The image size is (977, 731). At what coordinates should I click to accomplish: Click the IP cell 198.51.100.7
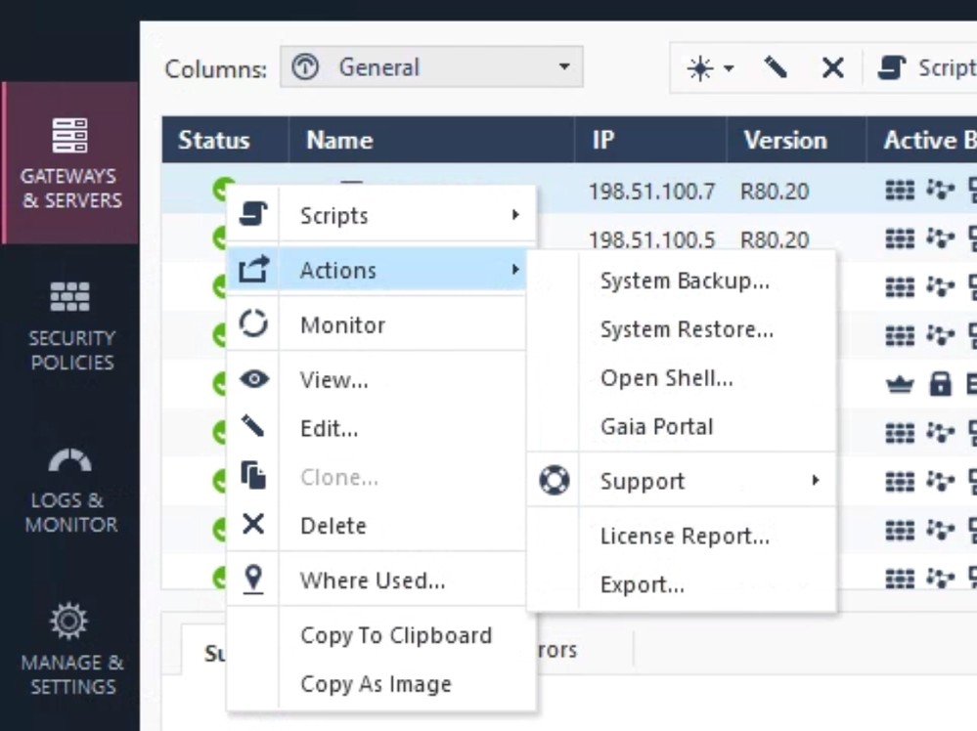point(651,192)
